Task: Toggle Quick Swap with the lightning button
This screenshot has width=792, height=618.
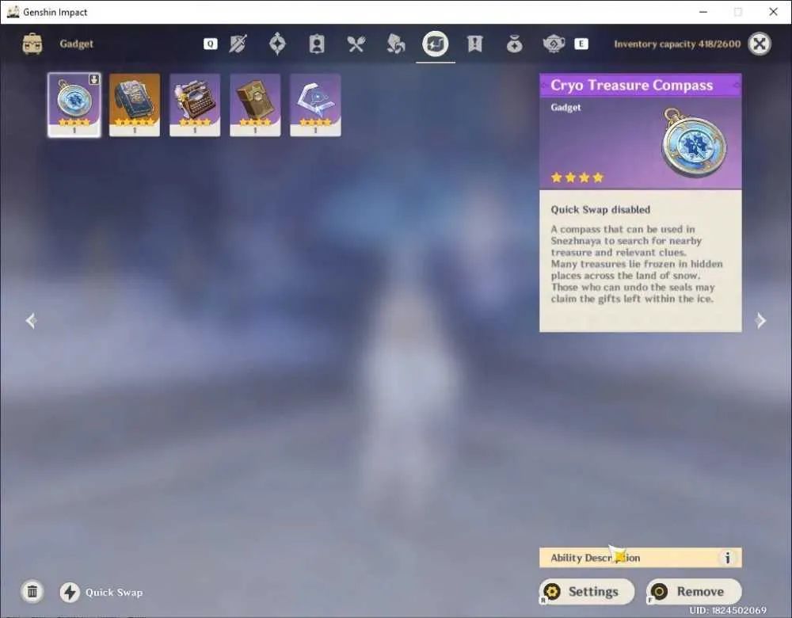Action: click(70, 592)
